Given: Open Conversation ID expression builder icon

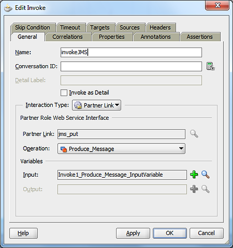Looking at the screenshot, I should 211,66.
